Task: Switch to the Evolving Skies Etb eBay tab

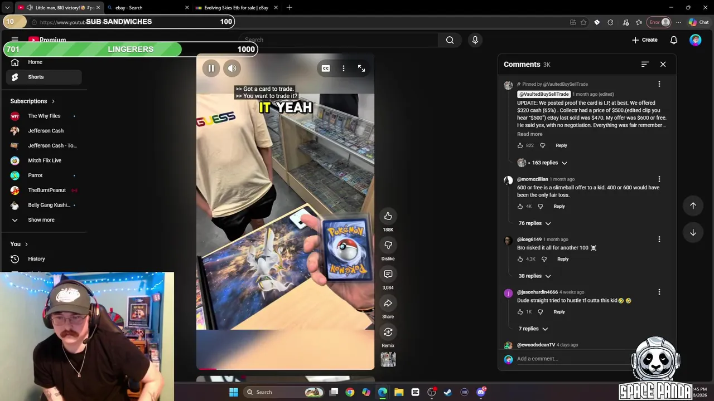Action: click(236, 8)
